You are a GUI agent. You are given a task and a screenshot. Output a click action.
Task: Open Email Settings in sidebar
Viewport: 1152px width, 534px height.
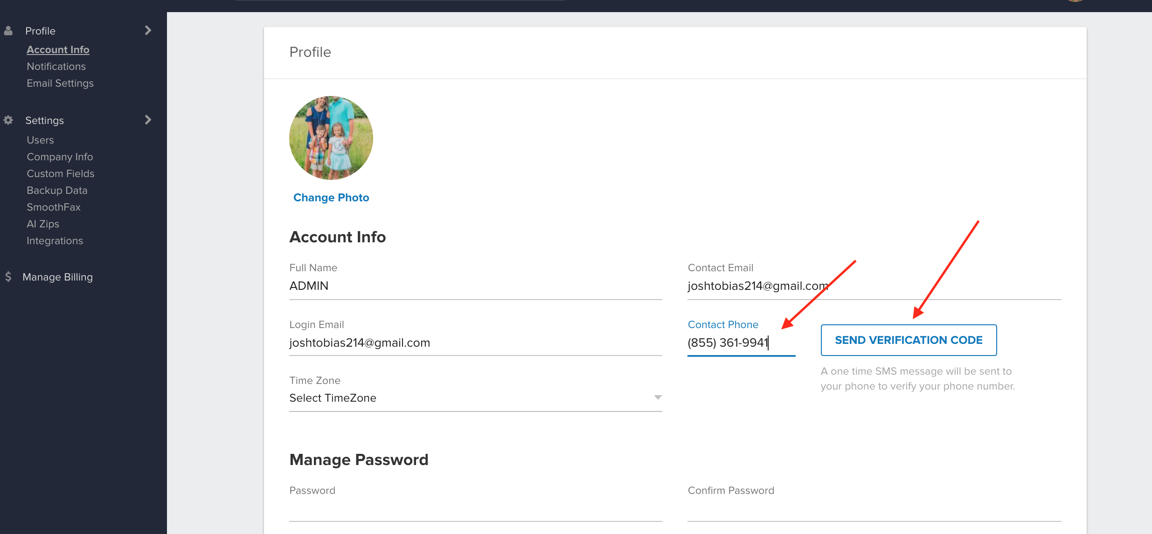coord(60,83)
